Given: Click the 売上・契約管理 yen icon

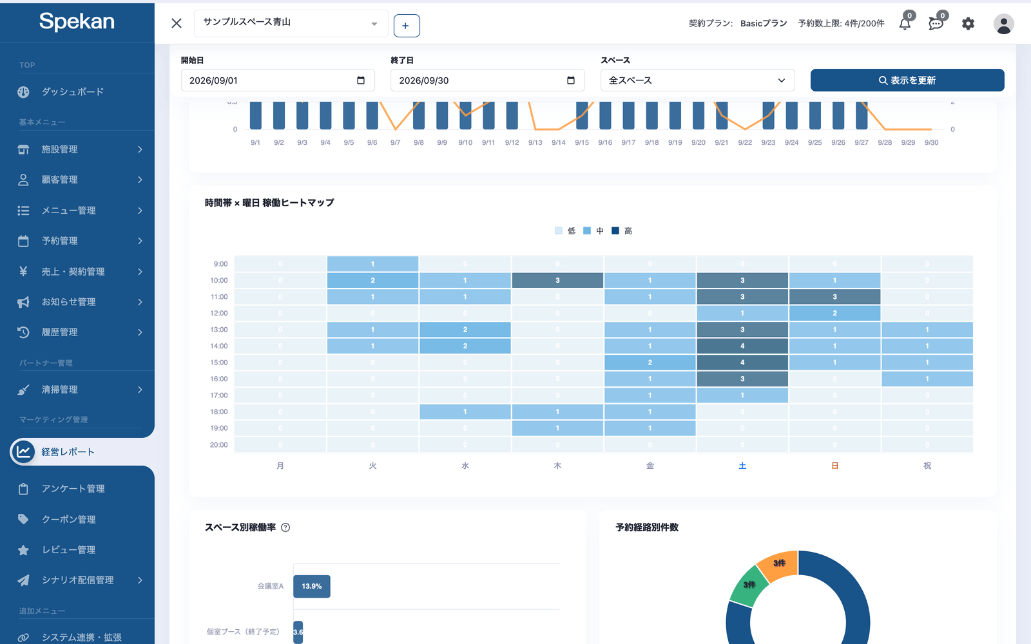Looking at the screenshot, I should pos(23,271).
